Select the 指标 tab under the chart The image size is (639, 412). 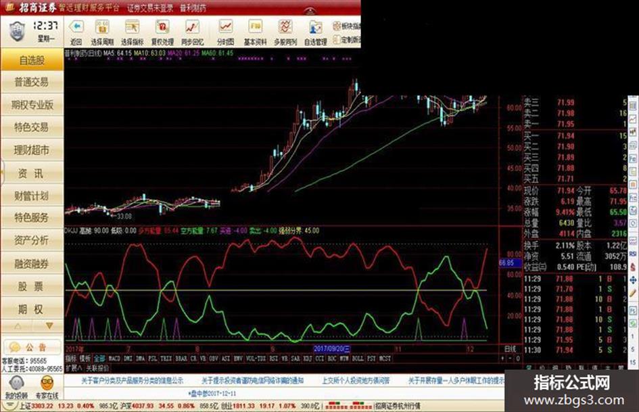pyautogui.click(x=71, y=359)
